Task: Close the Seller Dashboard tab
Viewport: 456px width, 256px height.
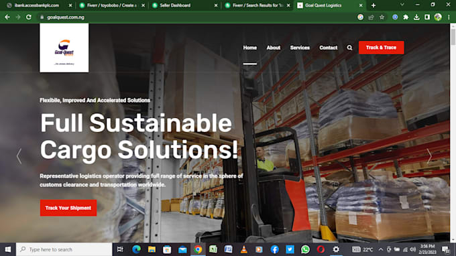Action: 216,5
